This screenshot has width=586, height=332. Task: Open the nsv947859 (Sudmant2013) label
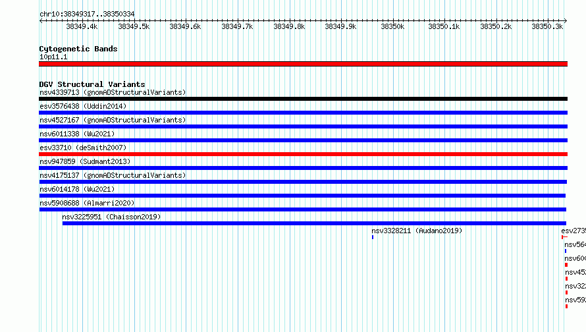[85, 161]
